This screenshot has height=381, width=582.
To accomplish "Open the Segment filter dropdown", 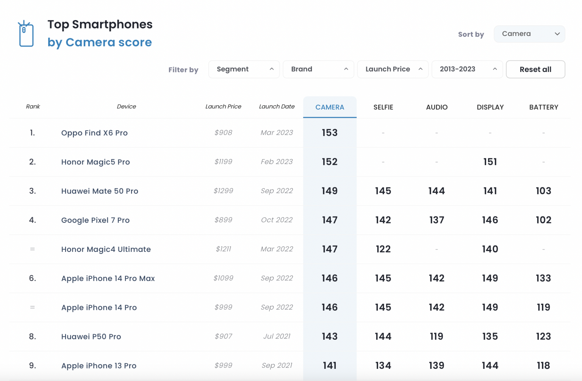I will [244, 69].
